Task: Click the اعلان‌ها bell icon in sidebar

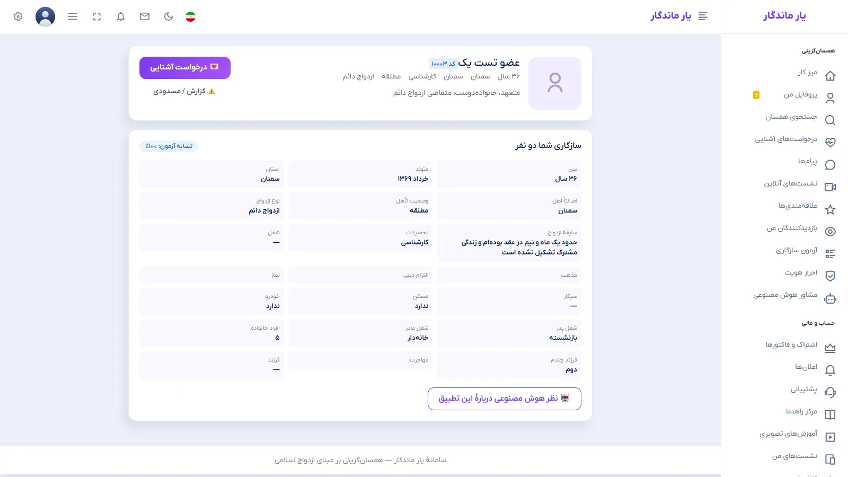Action: click(831, 370)
